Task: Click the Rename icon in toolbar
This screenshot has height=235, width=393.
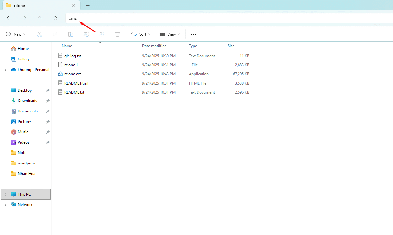Action: 86,34
